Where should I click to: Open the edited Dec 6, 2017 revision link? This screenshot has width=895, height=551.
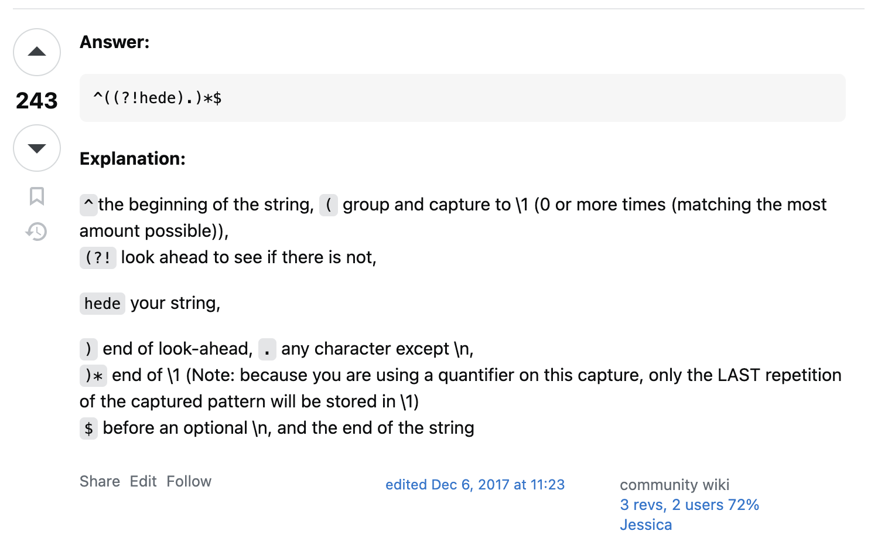point(475,485)
